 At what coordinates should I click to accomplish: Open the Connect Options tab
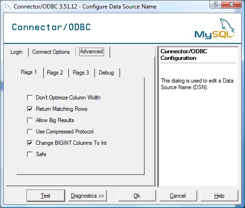(52, 52)
